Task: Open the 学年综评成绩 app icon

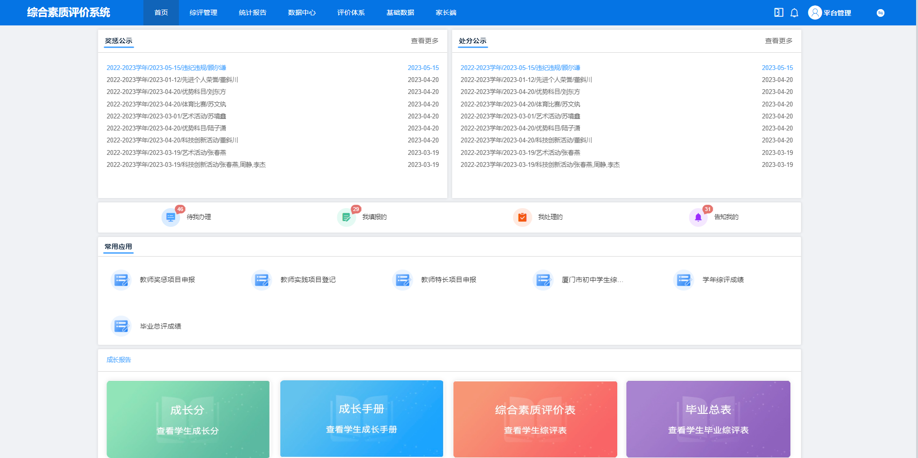Action: pyautogui.click(x=683, y=280)
